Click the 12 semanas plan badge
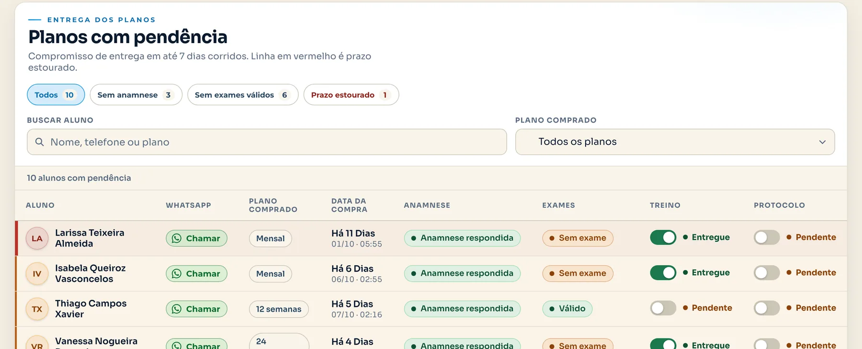The height and width of the screenshot is (349, 862). [279, 309]
